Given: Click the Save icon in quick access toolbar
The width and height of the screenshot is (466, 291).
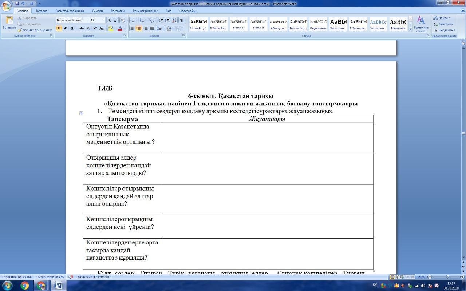Looking at the screenshot, I should pyautogui.click(x=17, y=4).
